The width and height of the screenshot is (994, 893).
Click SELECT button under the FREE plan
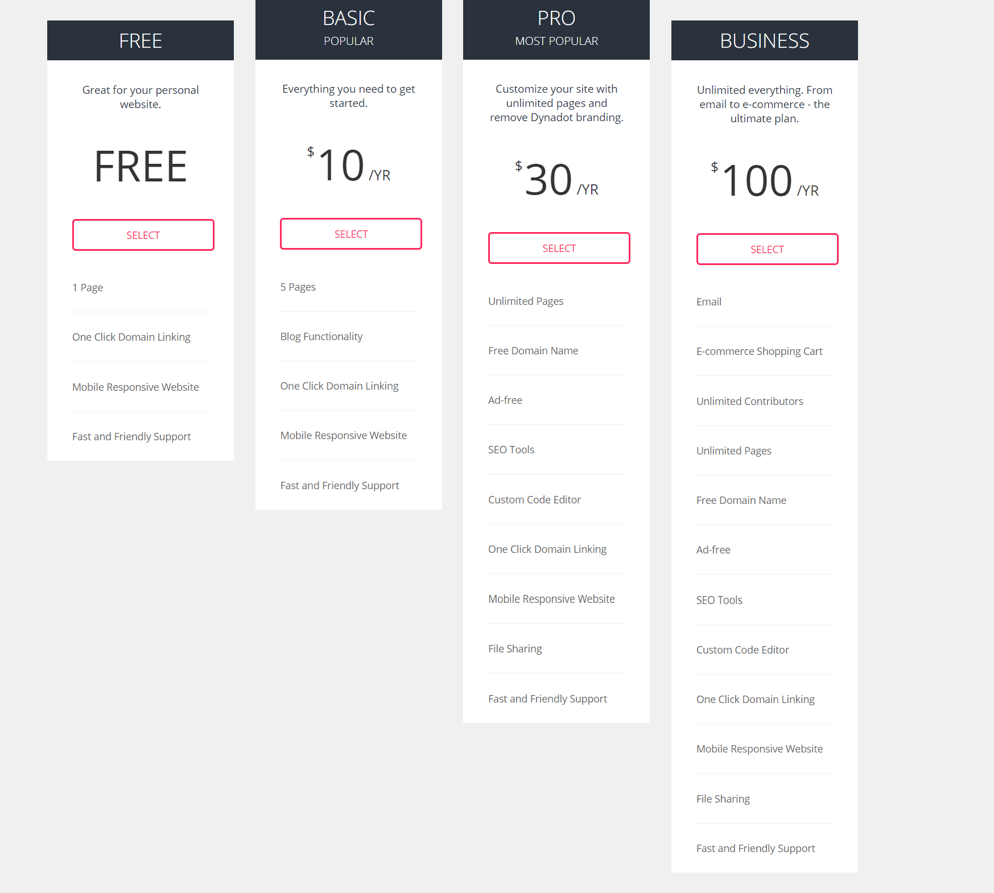point(143,235)
